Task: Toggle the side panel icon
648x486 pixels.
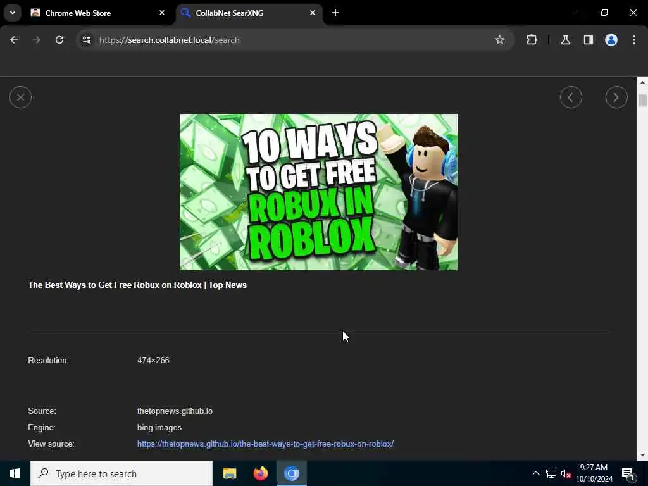Action: 589,40
